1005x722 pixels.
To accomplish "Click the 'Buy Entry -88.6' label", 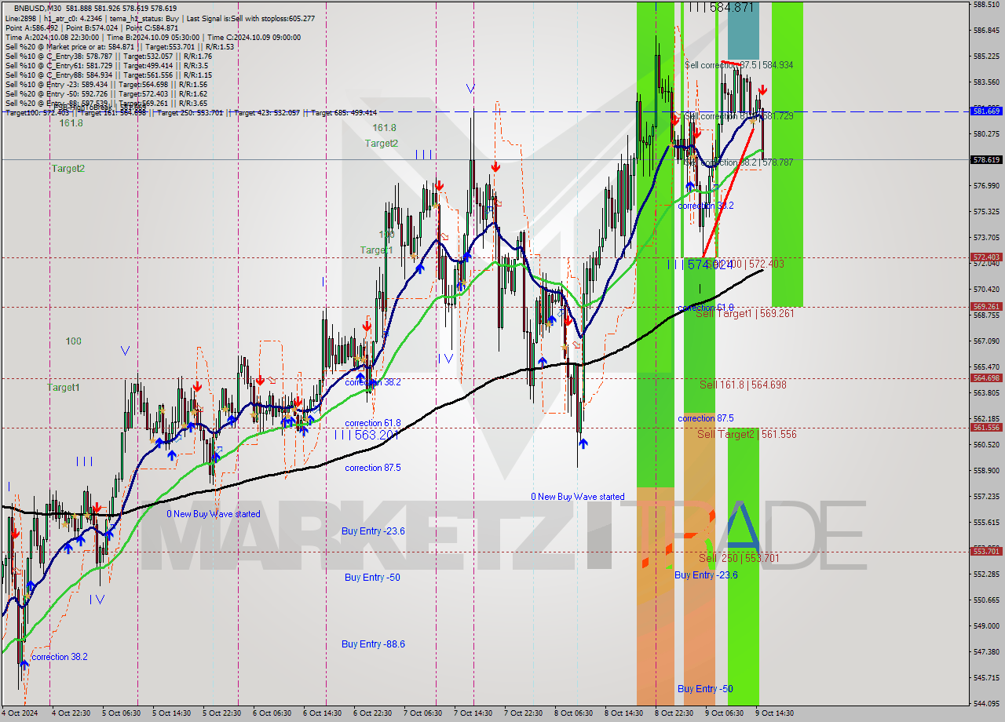I will point(373,644).
